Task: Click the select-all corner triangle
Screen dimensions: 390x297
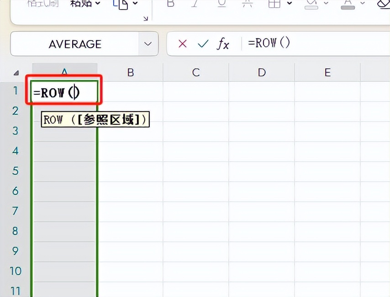Action: 16,73
